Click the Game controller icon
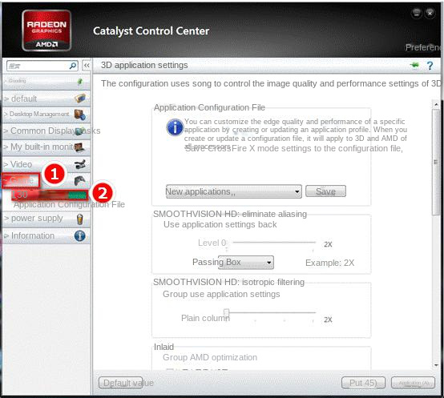The width and height of the screenshot is (444, 398). (79, 180)
